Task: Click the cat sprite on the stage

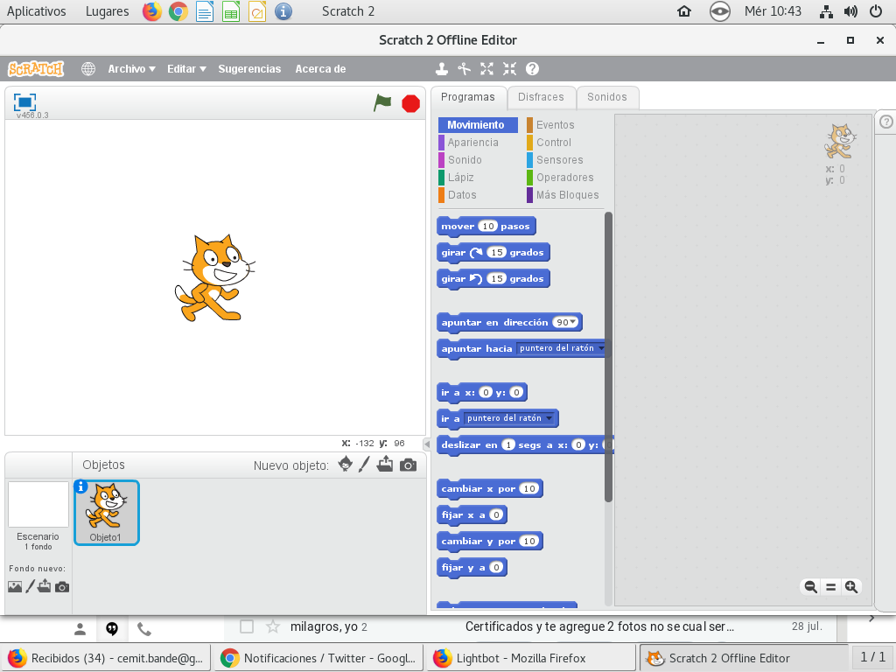Action: tap(215, 277)
